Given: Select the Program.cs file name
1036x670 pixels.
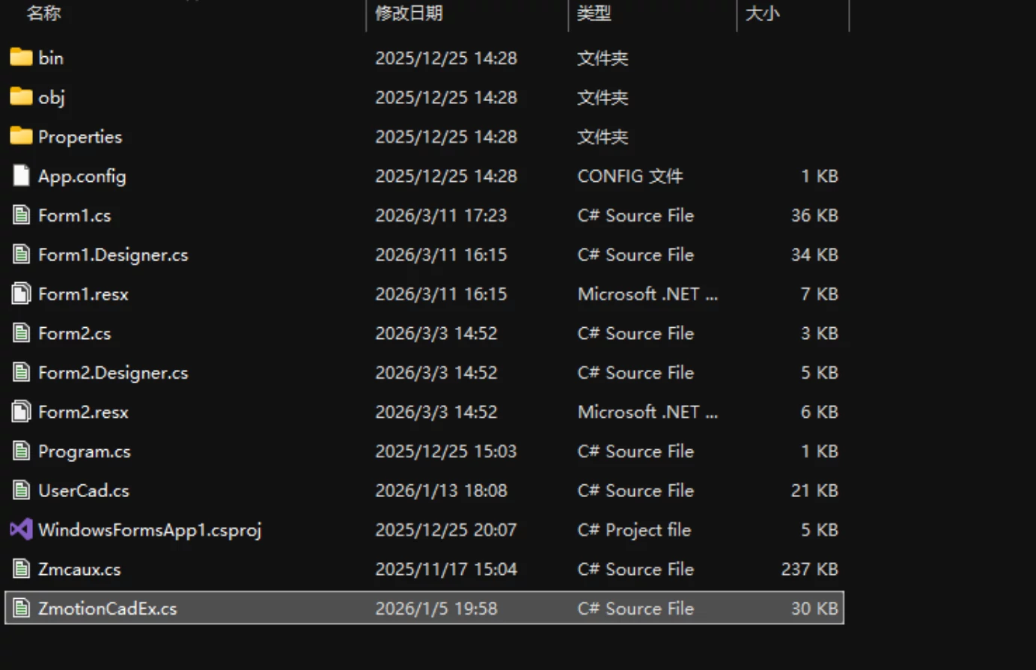Looking at the screenshot, I should [x=85, y=451].
